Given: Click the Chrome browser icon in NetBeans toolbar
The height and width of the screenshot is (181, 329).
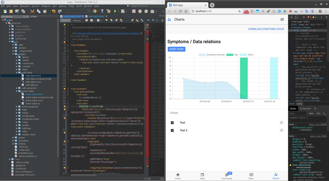Looking at the screenshot, I should [x=95, y=11].
